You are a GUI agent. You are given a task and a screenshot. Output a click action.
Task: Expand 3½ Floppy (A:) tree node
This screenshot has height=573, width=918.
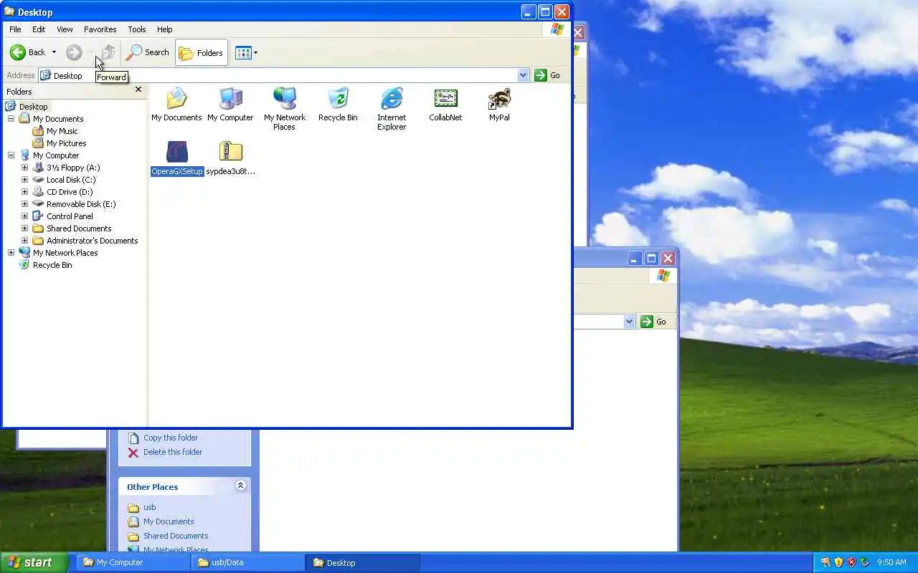point(24,168)
